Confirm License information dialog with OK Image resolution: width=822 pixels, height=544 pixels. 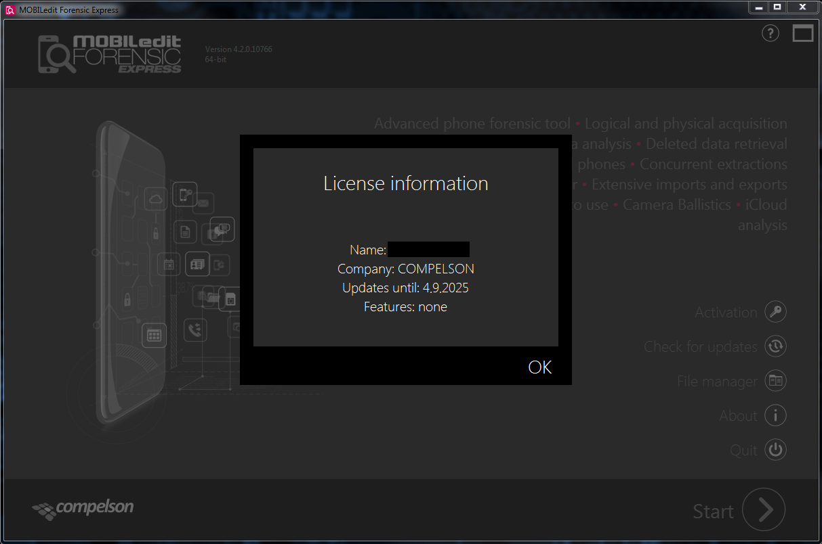coord(540,367)
